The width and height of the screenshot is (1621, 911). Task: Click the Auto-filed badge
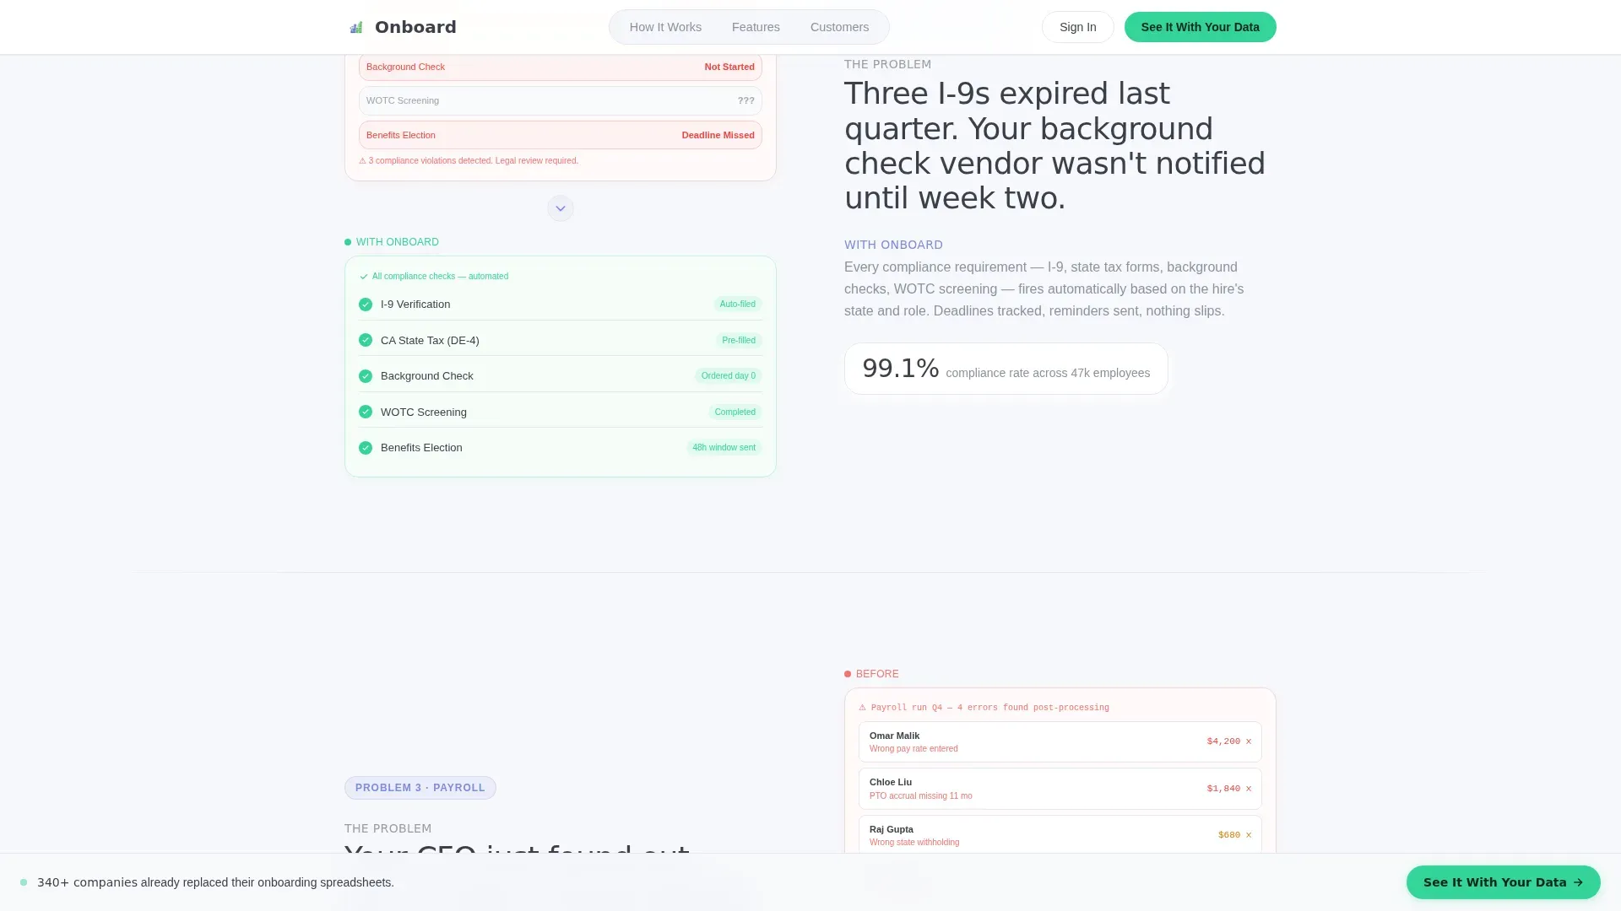[737, 305]
